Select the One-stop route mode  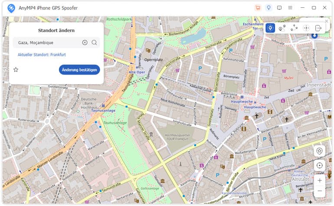pyautogui.click(x=282, y=28)
